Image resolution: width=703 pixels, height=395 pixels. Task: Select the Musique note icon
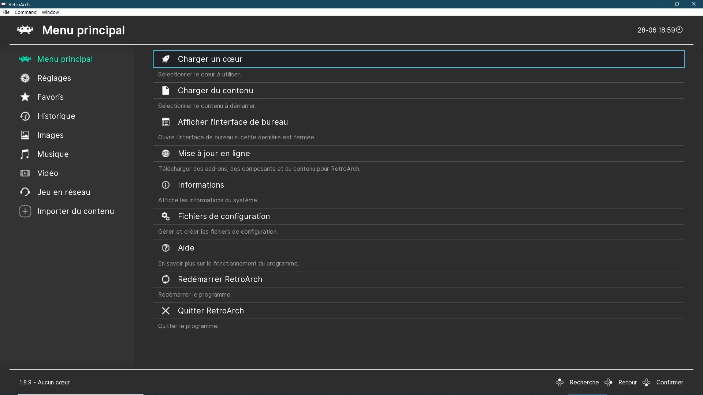coord(25,154)
